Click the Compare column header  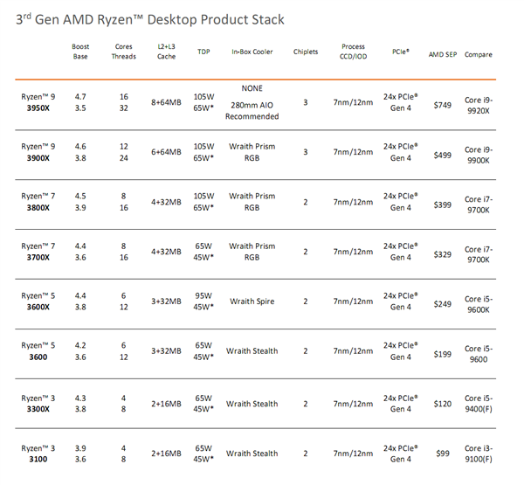[x=478, y=54]
